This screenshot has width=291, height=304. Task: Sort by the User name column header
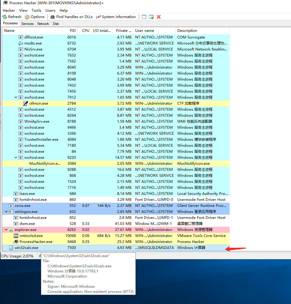154,31
